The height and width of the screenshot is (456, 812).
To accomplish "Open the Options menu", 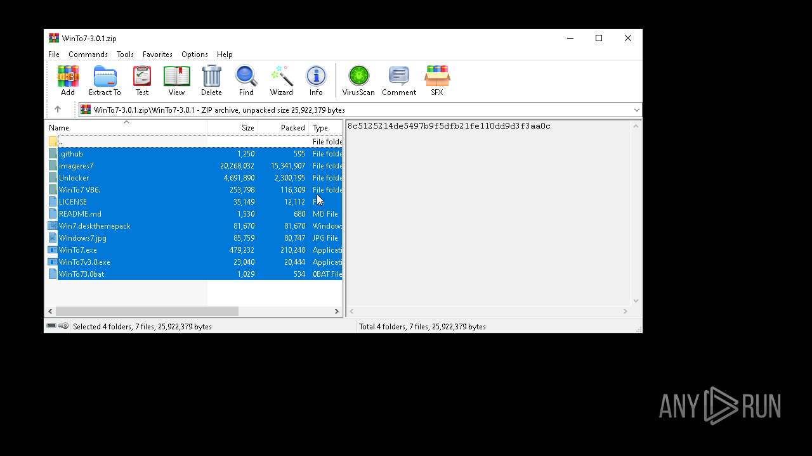I will pyautogui.click(x=194, y=54).
